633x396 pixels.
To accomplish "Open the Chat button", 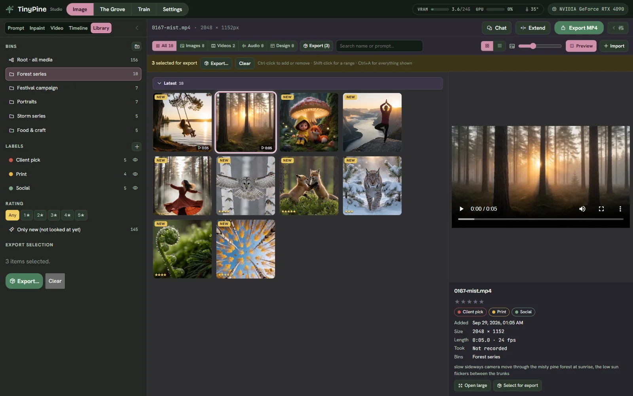I will click(x=497, y=28).
